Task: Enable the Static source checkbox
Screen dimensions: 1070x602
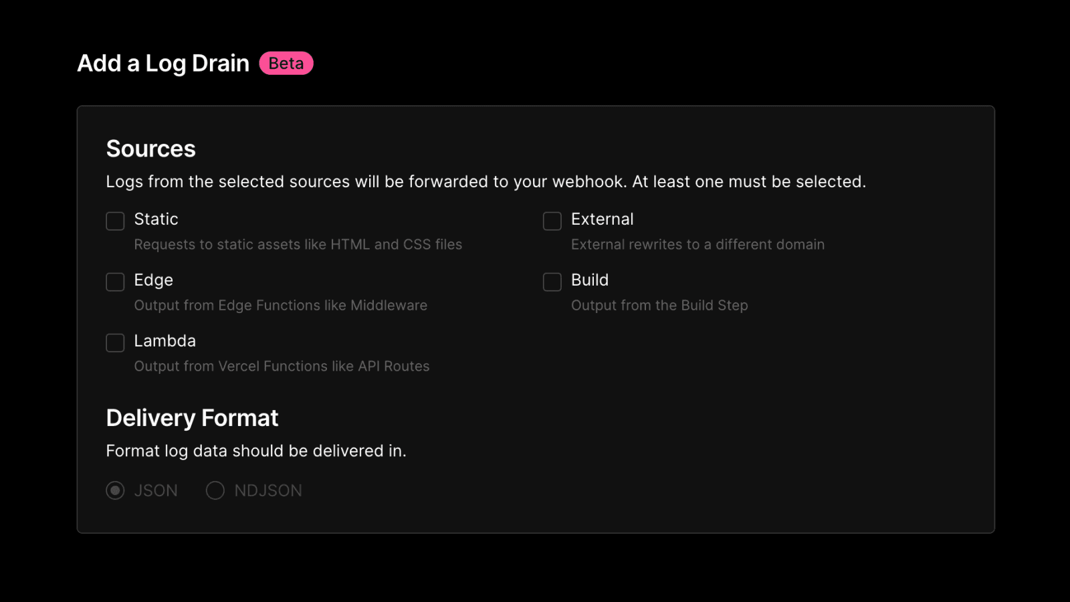Action: point(115,221)
